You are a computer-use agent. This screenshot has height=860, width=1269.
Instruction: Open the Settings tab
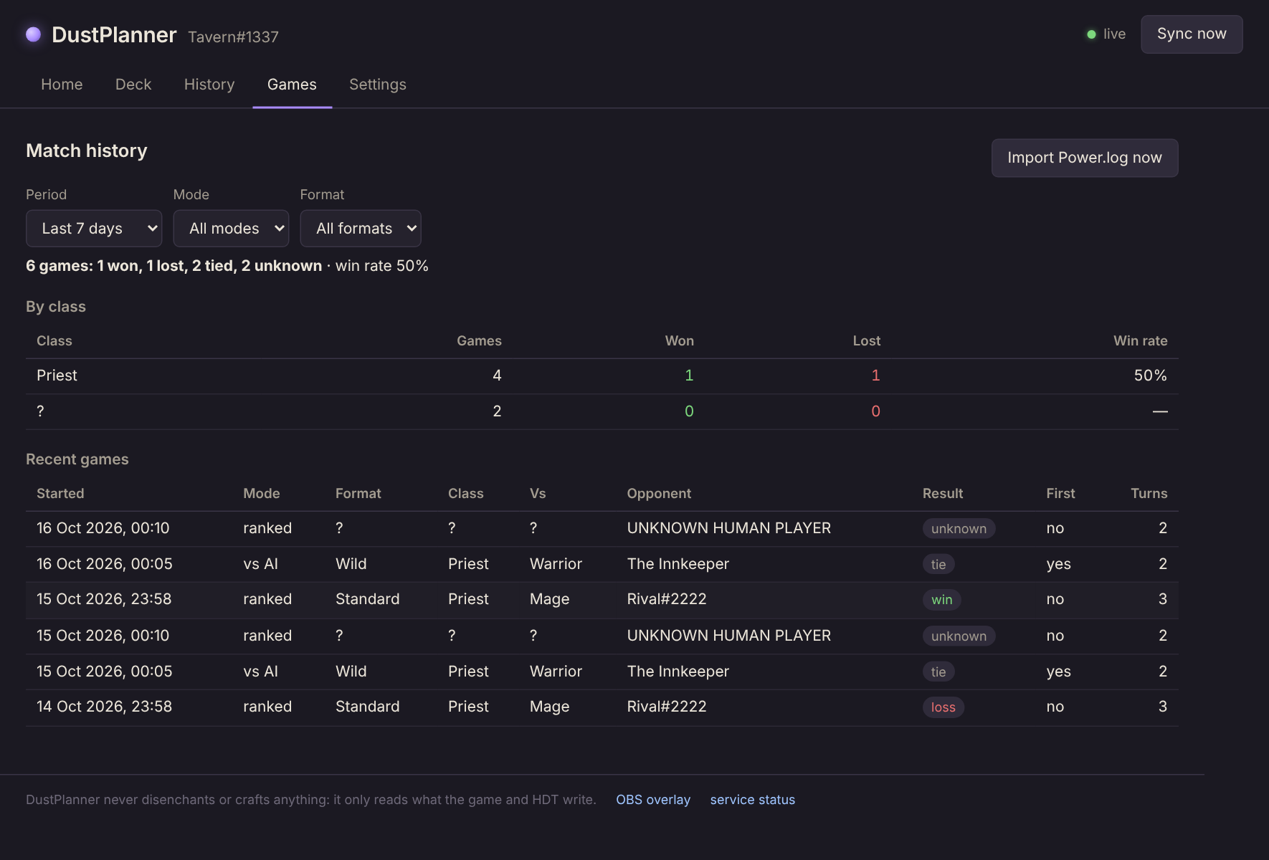[378, 85]
